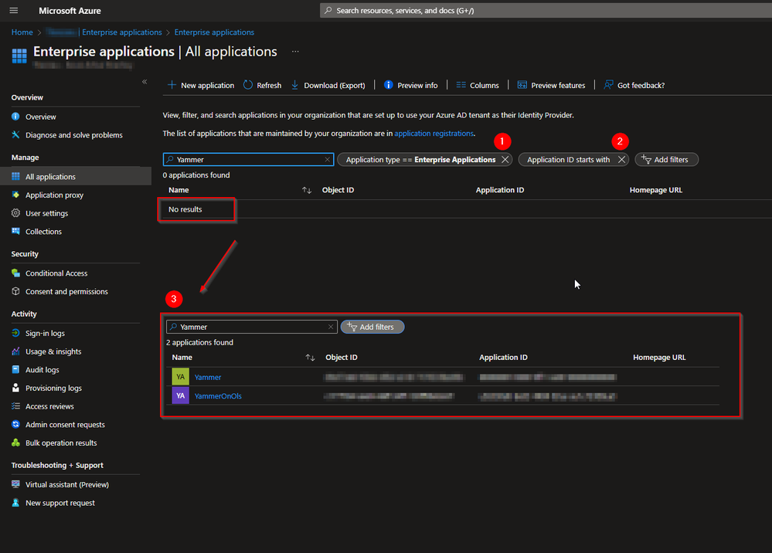Open Audit logs
Screen dimensions: 772x553
(x=43, y=369)
